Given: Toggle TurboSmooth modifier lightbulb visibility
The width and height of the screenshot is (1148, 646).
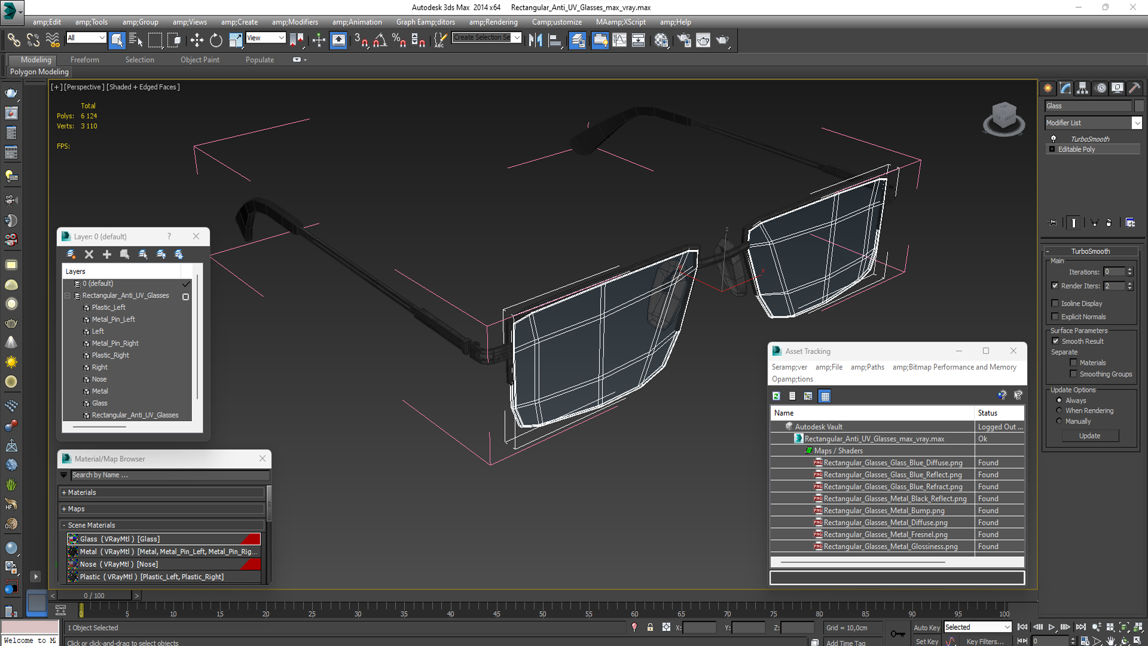Looking at the screenshot, I should click(1054, 139).
